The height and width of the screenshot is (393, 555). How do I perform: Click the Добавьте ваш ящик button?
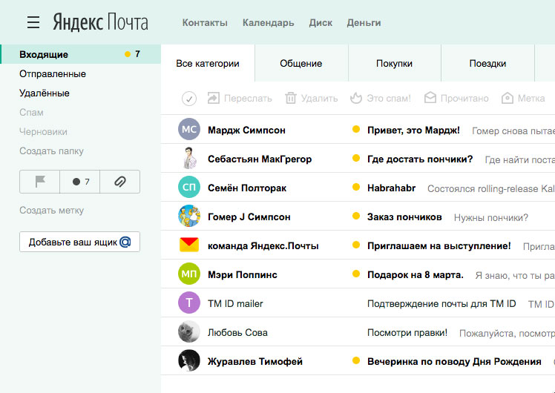point(79,242)
